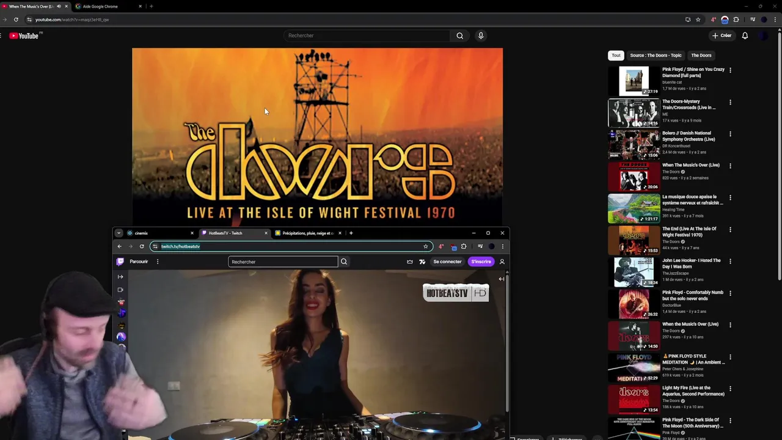782x440 pixels.
Task: Open options for Comfortably Numb video
Action: click(x=730, y=293)
